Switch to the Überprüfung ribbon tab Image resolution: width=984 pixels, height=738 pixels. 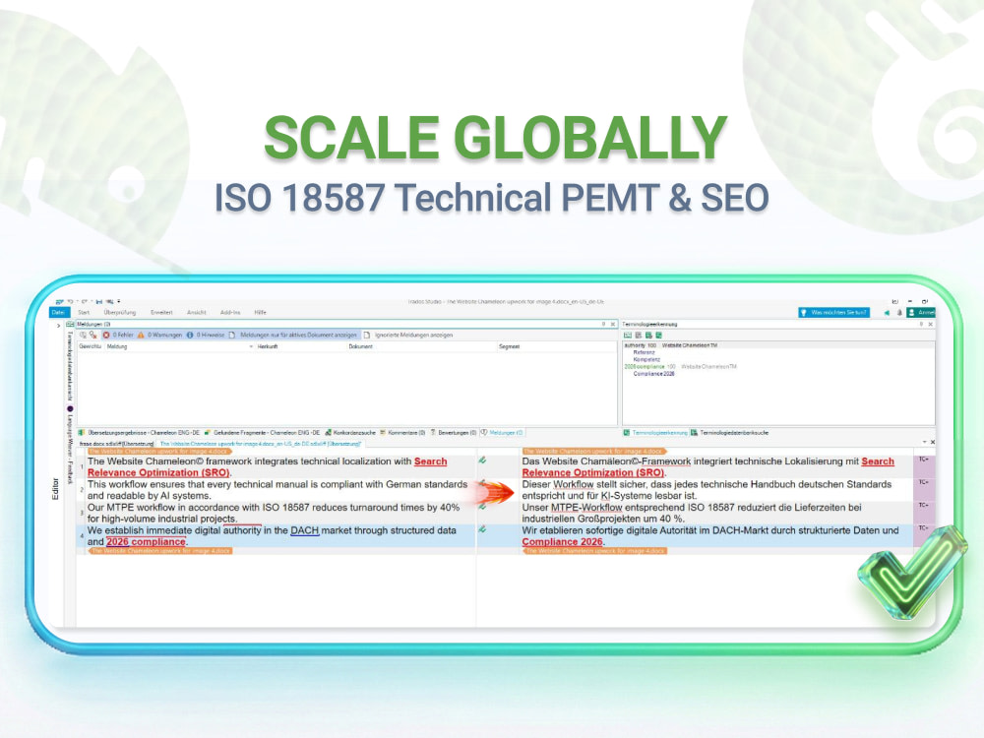click(120, 313)
